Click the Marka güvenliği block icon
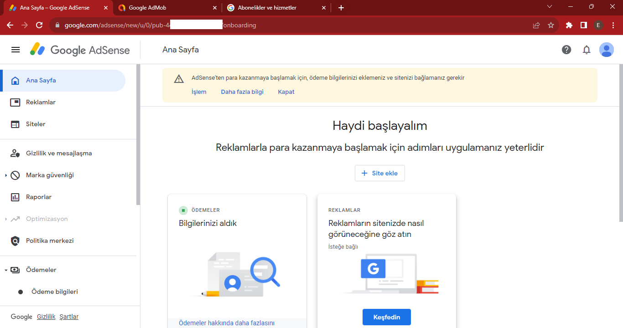The image size is (623, 328). (x=15, y=175)
